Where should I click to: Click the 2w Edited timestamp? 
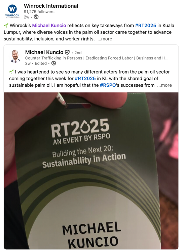point(36,63)
